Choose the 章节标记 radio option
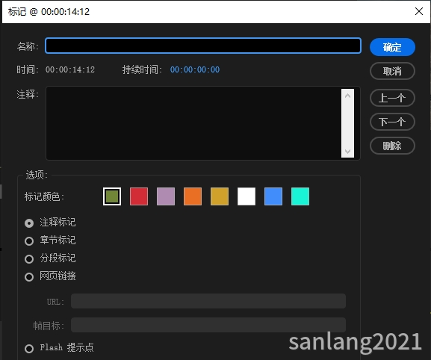Image resolution: width=431 pixels, height=360 pixels. tap(29, 241)
